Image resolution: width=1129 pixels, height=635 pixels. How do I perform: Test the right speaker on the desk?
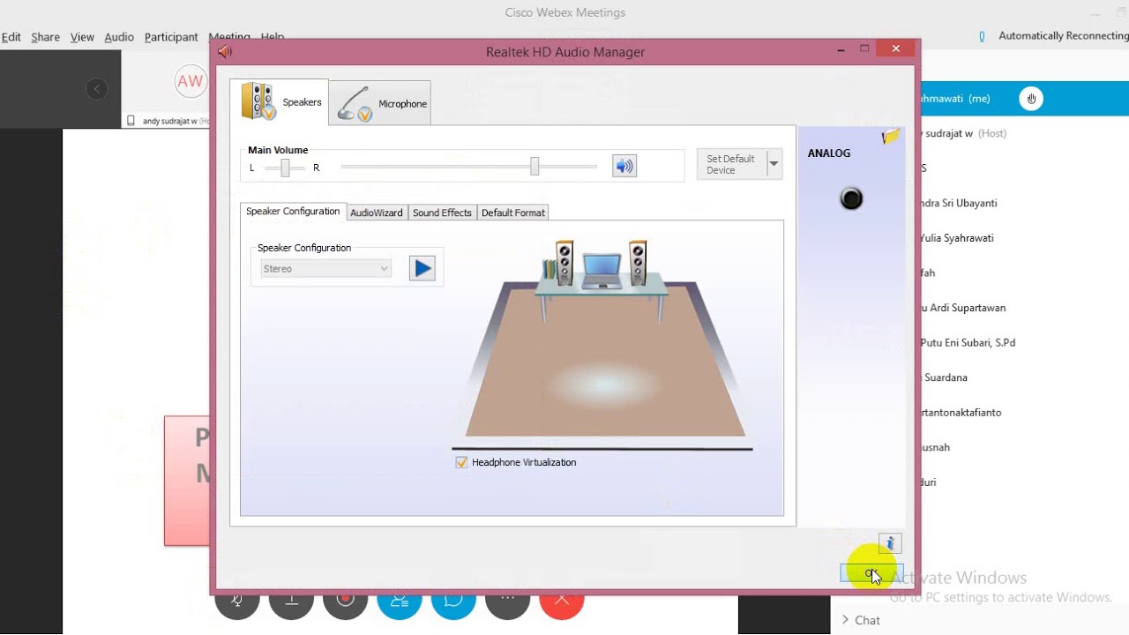pos(637,263)
